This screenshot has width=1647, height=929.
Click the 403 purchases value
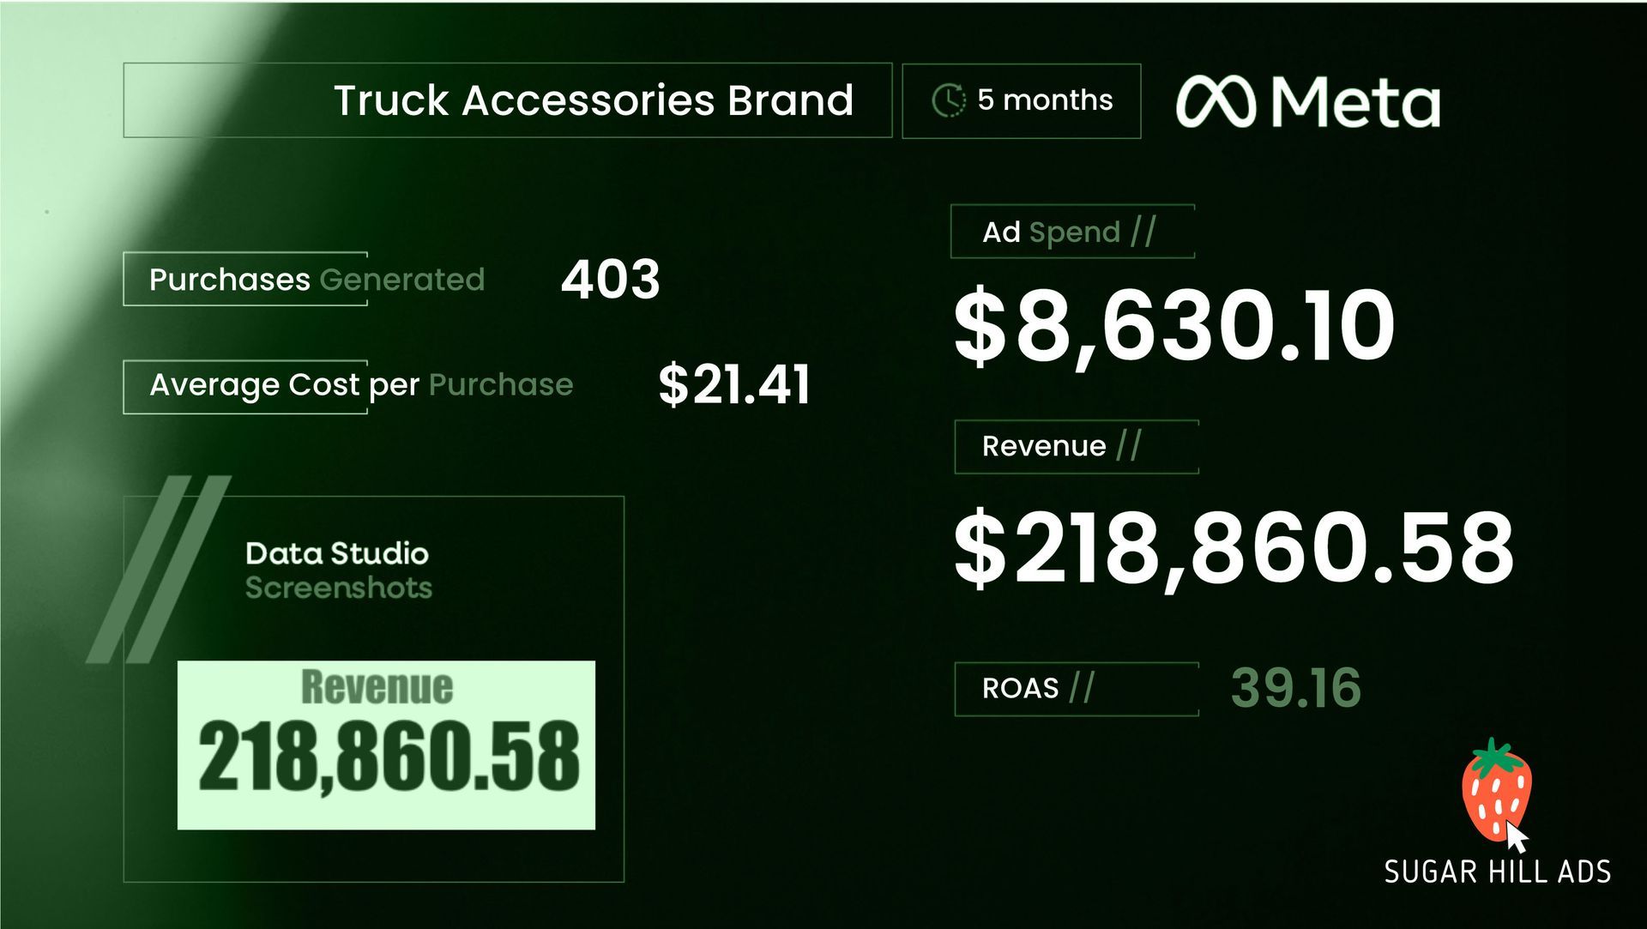coord(610,280)
